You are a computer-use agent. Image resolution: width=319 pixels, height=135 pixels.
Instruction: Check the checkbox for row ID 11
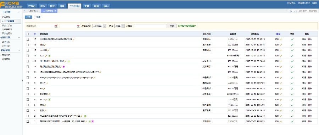point(28,72)
